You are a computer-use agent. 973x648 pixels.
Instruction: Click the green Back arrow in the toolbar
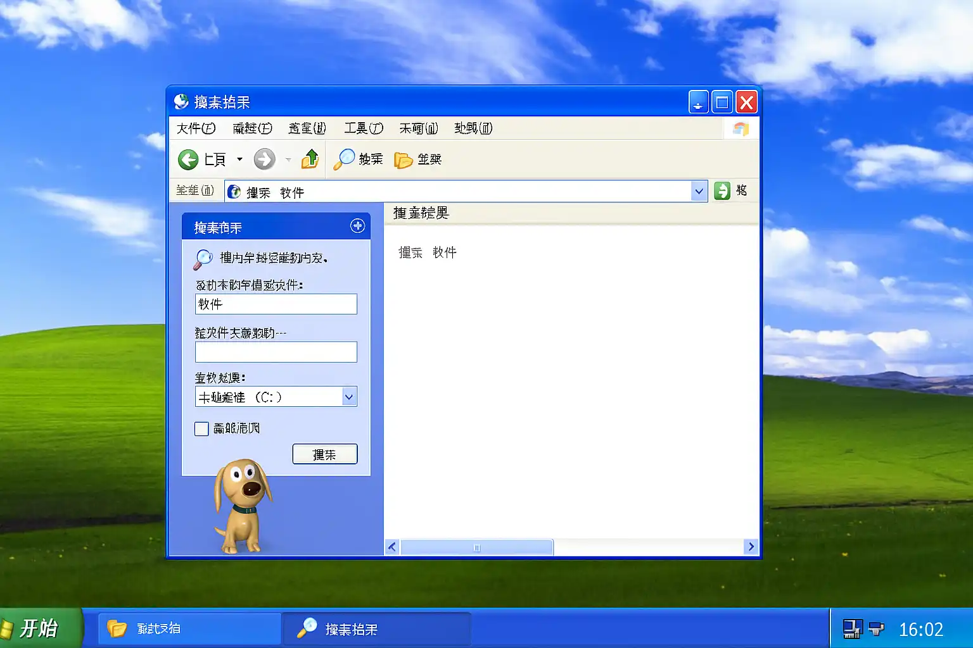click(x=188, y=159)
